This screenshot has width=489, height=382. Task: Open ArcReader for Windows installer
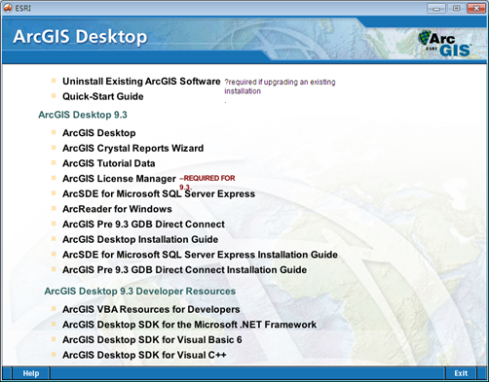point(117,209)
